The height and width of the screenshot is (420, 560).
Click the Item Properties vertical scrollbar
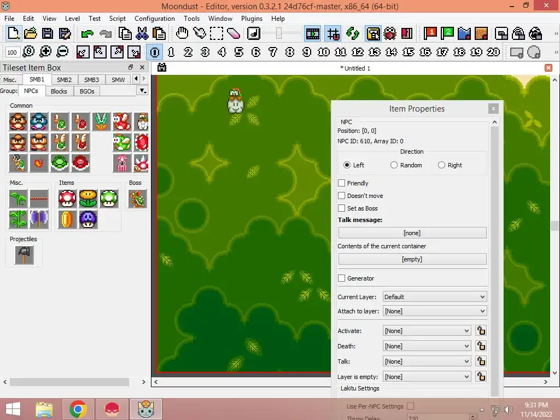click(x=494, y=261)
